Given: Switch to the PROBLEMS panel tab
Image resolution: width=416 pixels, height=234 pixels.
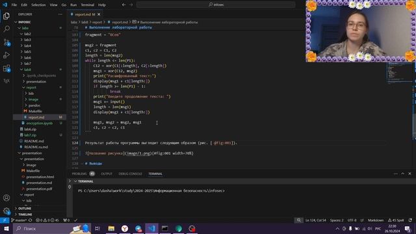Looking at the screenshot, I should click(79, 174).
